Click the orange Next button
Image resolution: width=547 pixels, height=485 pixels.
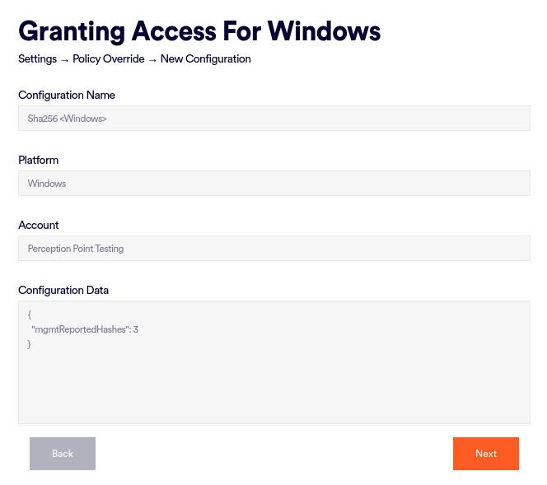(x=485, y=454)
